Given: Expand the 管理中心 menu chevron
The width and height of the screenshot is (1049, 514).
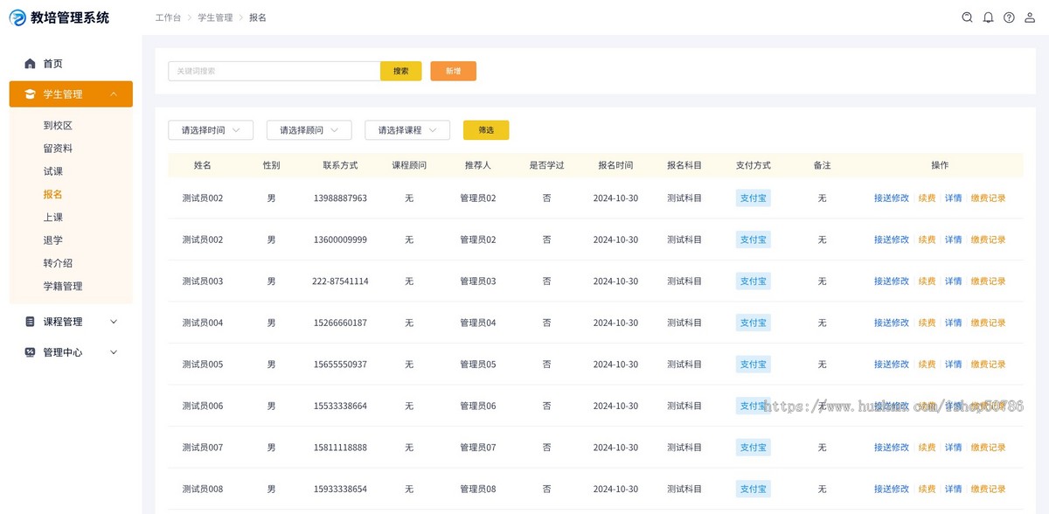Looking at the screenshot, I should click(114, 352).
